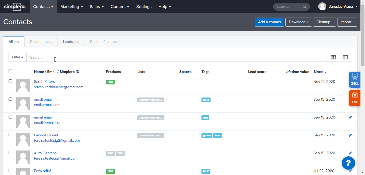Check the emil@email.com contact checkbox
The image size is (365, 175).
click(10, 99)
